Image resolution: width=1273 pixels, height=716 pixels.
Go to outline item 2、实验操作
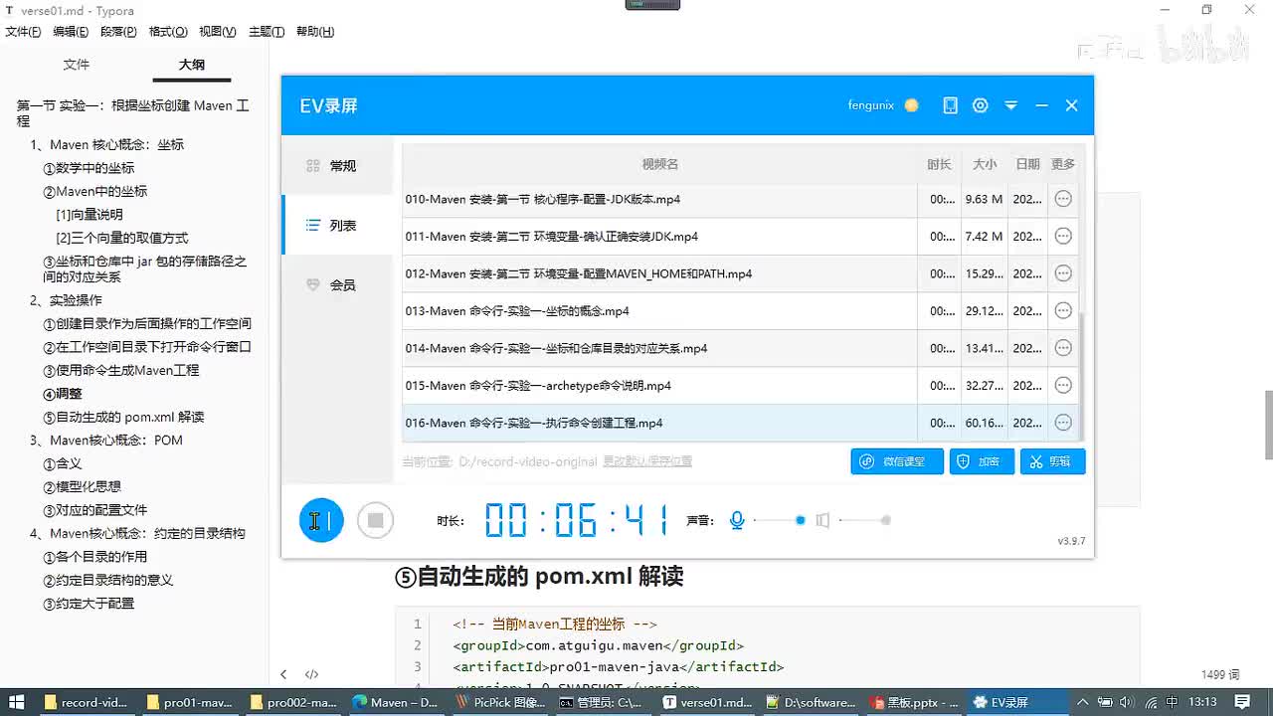coord(66,300)
